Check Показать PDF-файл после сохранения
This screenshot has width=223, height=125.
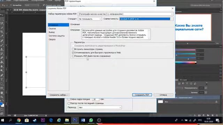point(73,56)
